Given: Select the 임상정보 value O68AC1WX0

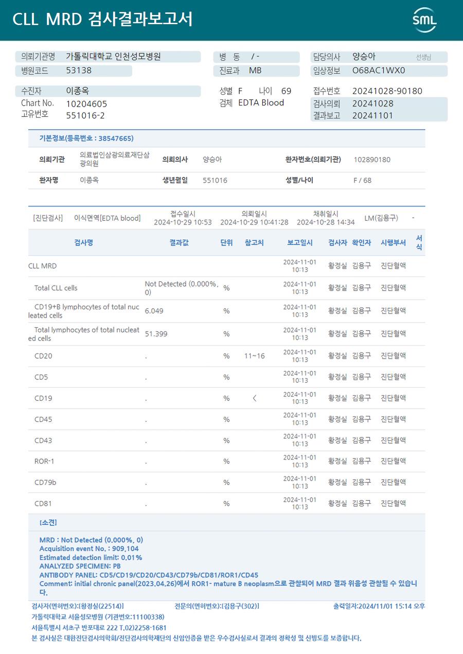Looking at the screenshot, I should (x=379, y=70).
